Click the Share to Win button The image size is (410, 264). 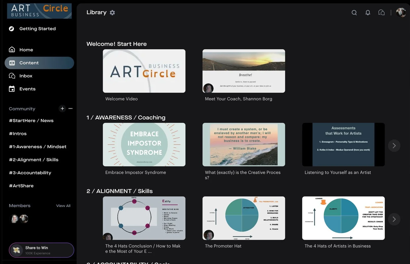click(x=41, y=250)
